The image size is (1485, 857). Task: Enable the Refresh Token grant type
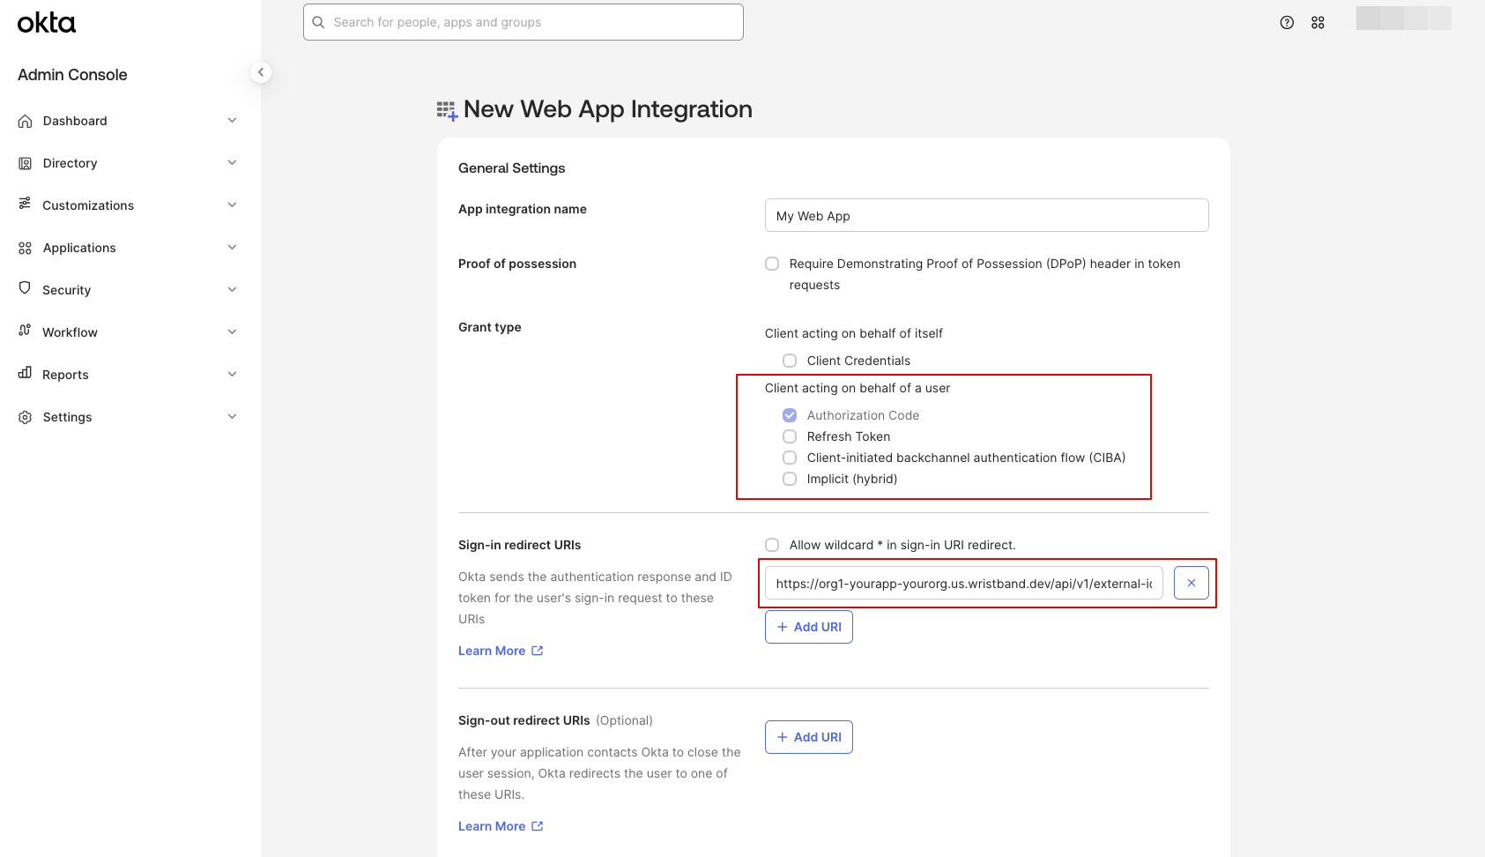click(790, 436)
